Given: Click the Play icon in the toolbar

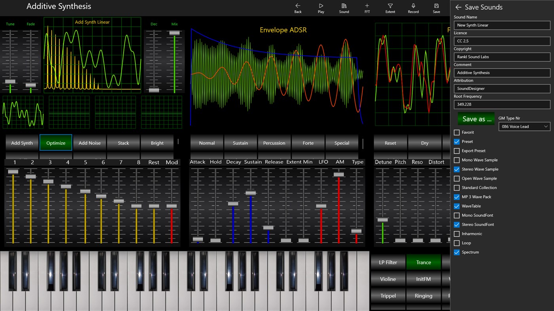Looking at the screenshot, I should click(321, 8).
